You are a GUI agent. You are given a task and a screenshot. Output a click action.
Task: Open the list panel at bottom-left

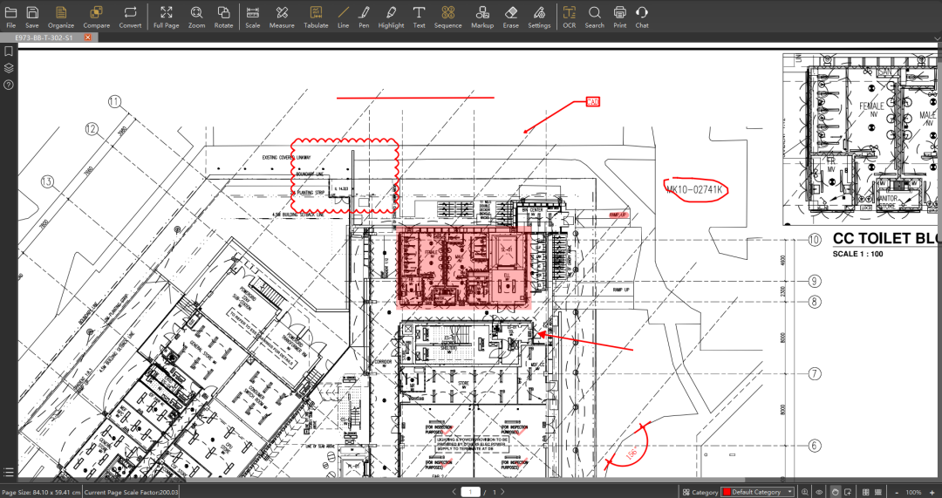(9, 472)
